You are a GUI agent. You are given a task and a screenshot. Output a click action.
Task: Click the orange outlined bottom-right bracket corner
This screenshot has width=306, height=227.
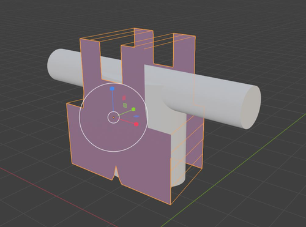[x=171, y=204]
